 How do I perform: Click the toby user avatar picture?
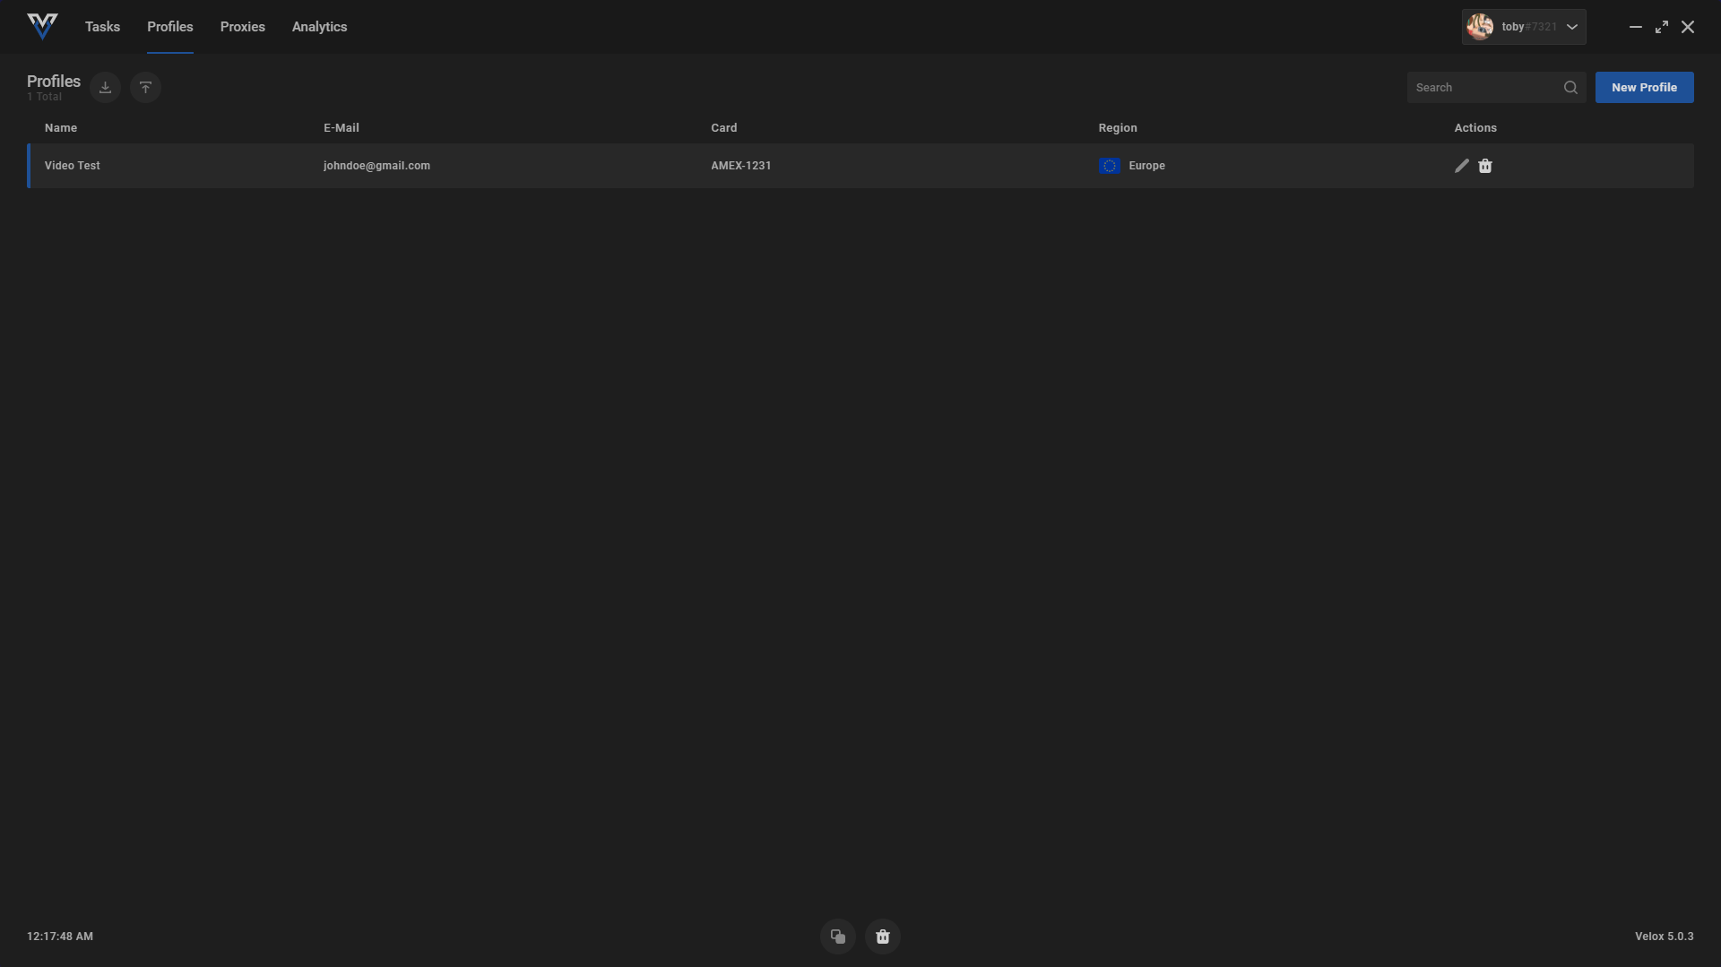click(x=1480, y=27)
